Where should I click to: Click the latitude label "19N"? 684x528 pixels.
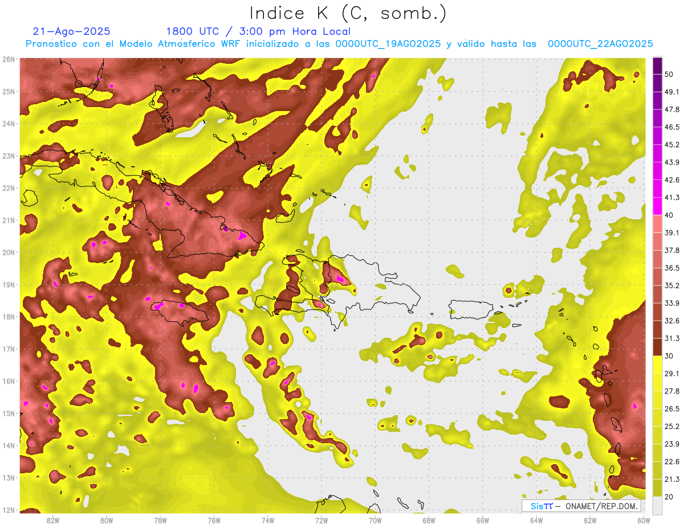tap(9, 285)
